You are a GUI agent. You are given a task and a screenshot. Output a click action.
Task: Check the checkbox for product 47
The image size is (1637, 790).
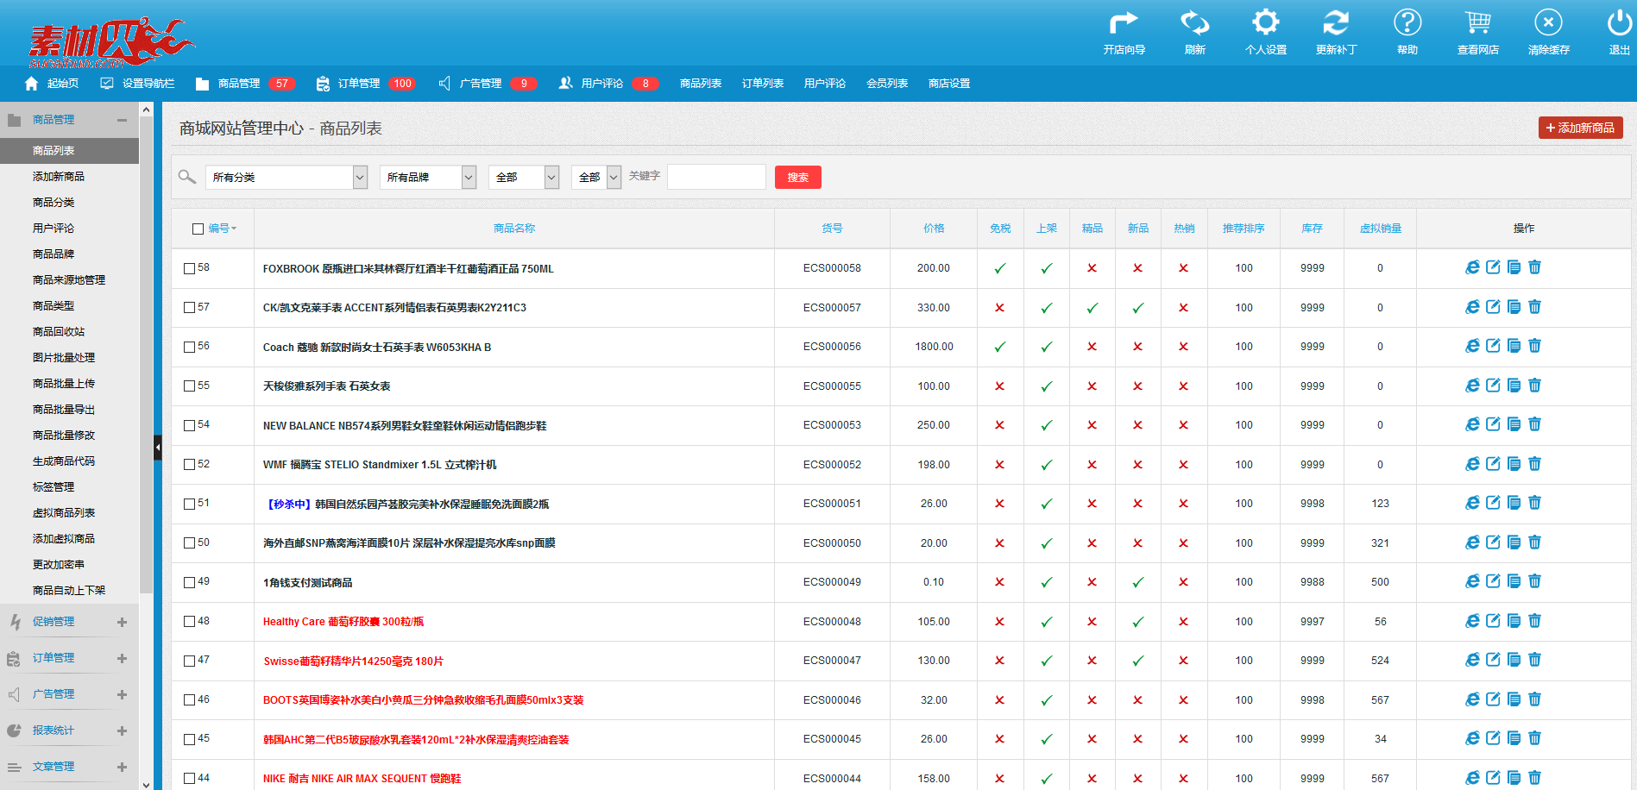click(189, 661)
